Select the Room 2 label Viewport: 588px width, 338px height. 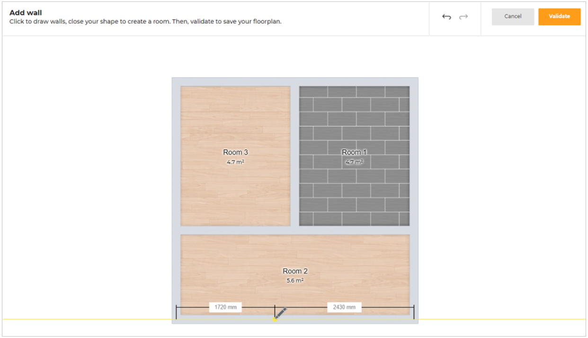click(295, 271)
